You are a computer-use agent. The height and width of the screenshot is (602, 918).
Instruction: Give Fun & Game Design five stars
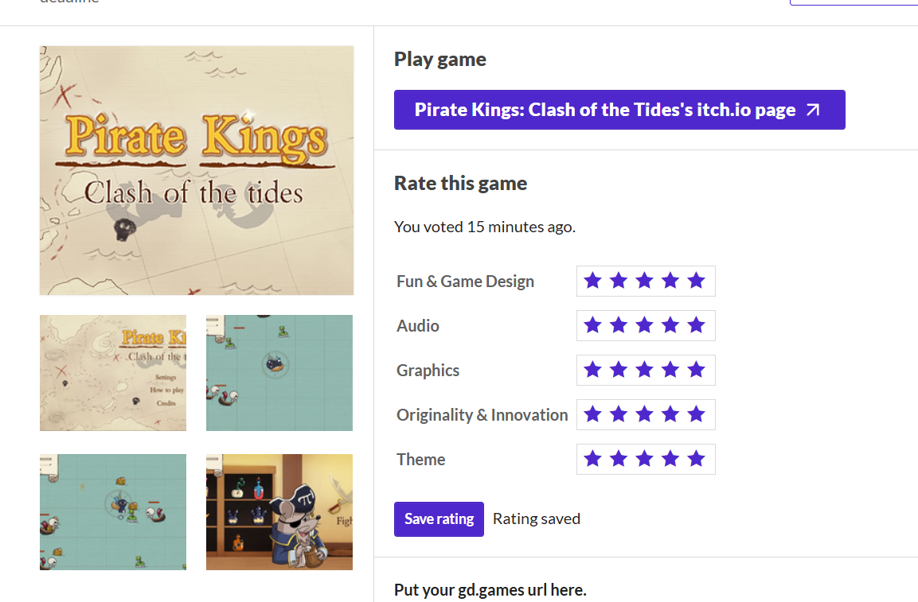697,281
